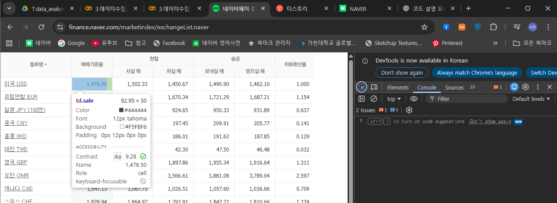Open the 모든 북마크 folder
This screenshot has height=203, width=557.
532,43
